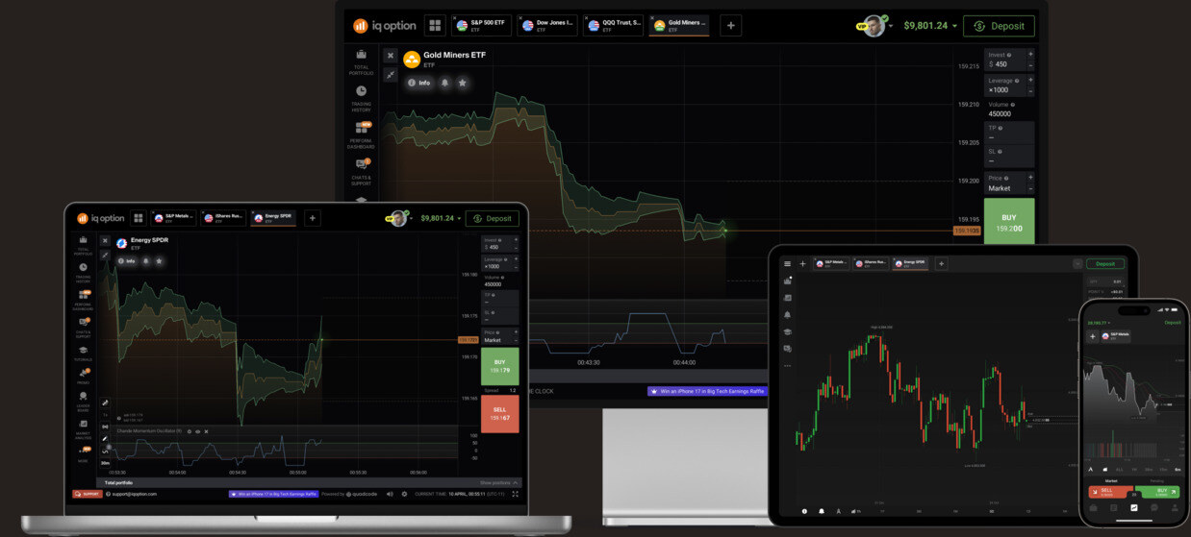The width and height of the screenshot is (1191, 537).
Task: Open Trading History on the monitor sidebar
Action: (361, 99)
